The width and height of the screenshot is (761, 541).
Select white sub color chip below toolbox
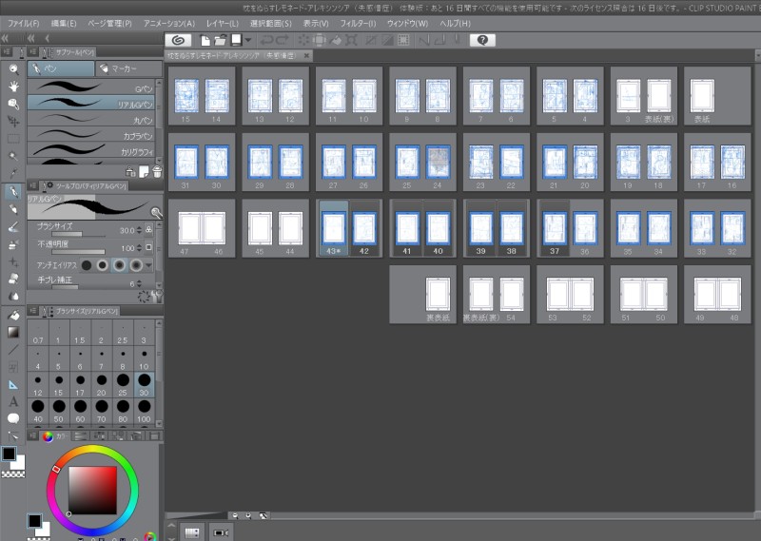pos(19,464)
